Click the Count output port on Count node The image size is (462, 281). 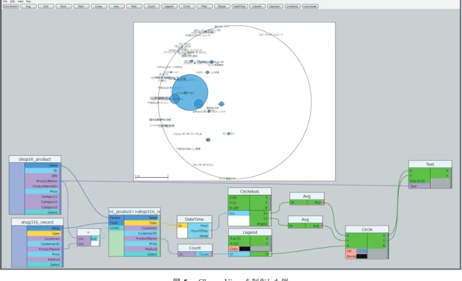click(x=204, y=254)
